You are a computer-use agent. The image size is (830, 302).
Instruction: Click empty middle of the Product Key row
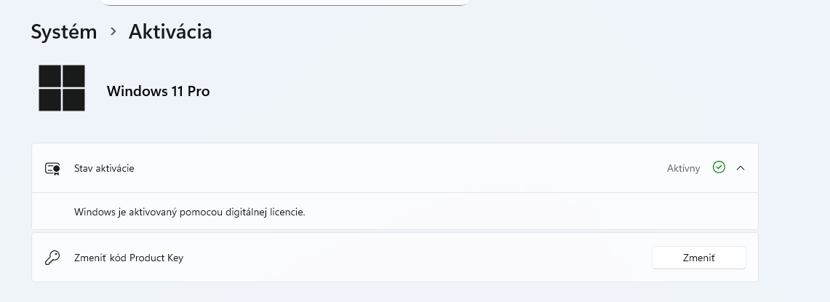pyautogui.click(x=415, y=258)
